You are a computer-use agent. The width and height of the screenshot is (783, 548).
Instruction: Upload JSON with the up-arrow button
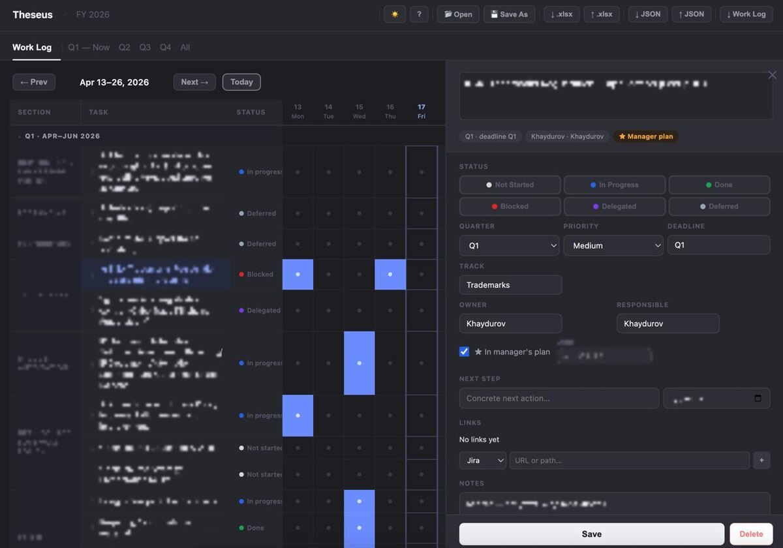[692, 14]
